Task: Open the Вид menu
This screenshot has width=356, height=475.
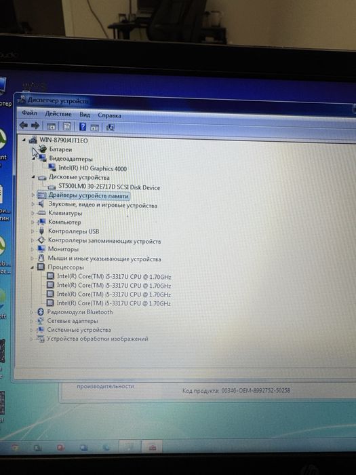Action: (x=85, y=115)
